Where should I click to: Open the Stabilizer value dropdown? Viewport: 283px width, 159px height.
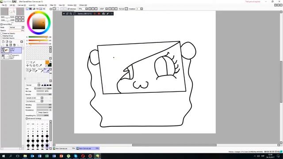pos(141,9)
